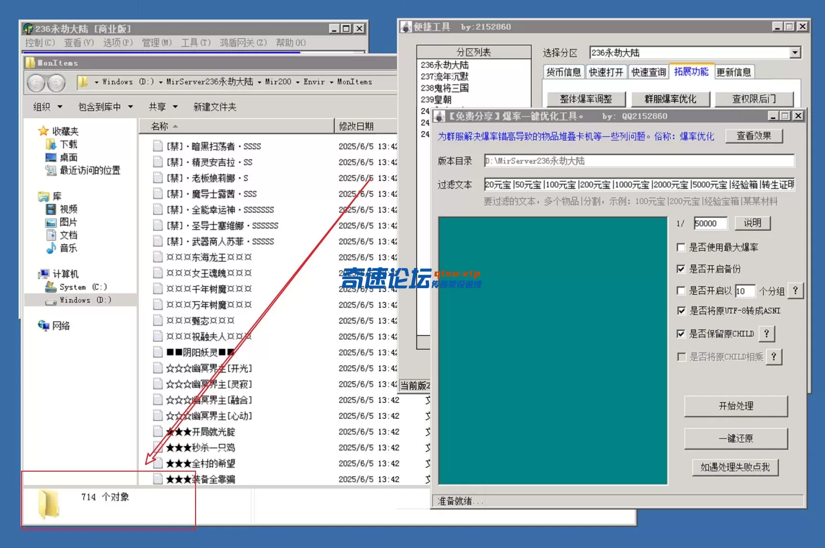825x548 pixels.
Task: Click file icon of ¤¤¤东海龙王¤¤¤
Action: tap(158, 257)
